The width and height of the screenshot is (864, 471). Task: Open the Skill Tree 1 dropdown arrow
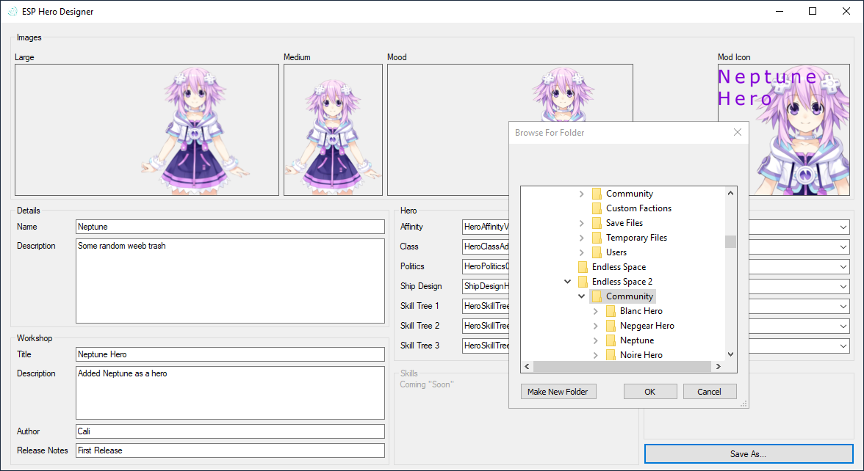[843, 307]
